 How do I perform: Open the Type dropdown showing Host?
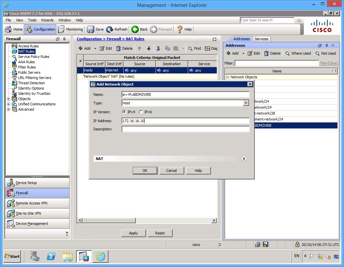pos(245,103)
